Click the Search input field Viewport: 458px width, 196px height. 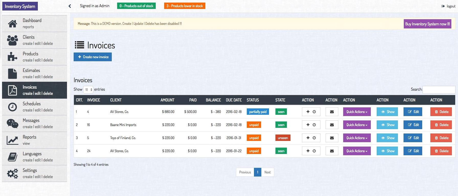[x=439, y=89]
